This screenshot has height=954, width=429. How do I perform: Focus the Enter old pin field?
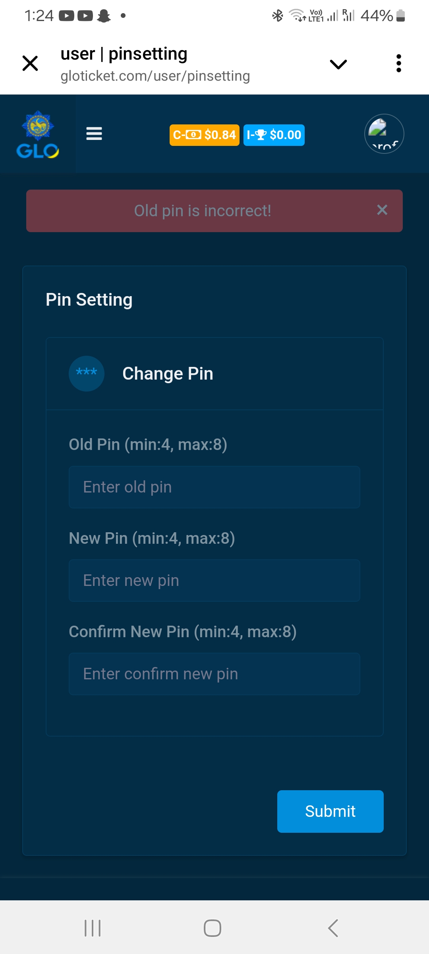(x=214, y=487)
